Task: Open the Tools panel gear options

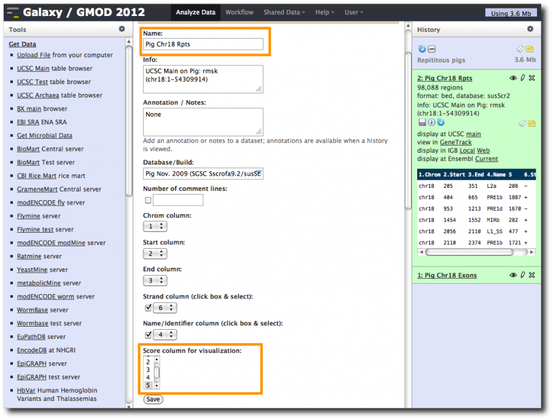Action: pyautogui.click(x=122, y=29)
